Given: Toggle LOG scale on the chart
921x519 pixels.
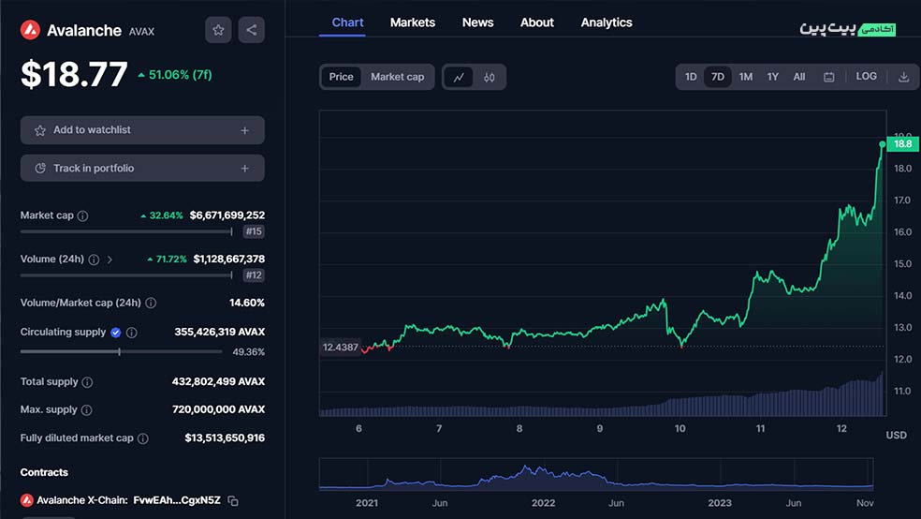Looking at the screenshot, I should 867,77.
